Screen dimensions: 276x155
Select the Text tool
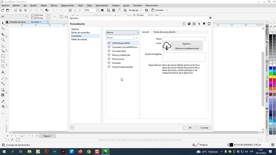coord(3,72)
